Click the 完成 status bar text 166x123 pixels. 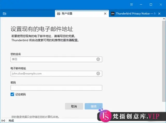click(x=11, y=121)
